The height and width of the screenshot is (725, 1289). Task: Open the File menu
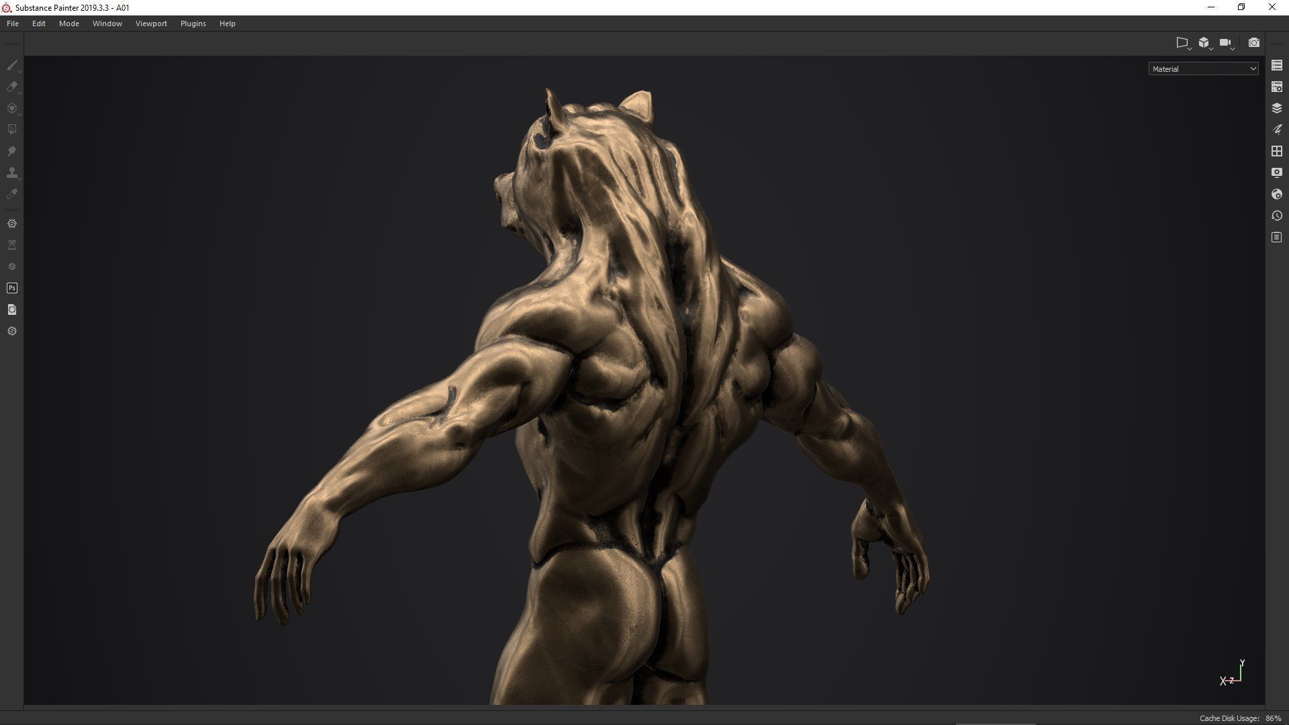(x=13, y=23)
